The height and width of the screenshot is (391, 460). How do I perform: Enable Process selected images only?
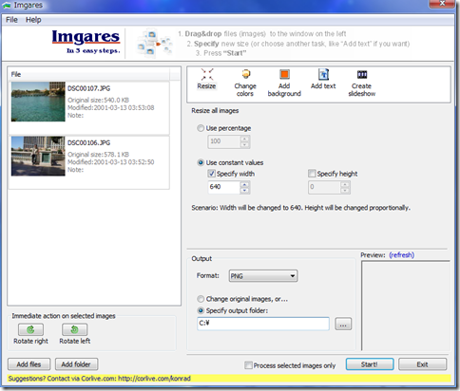tap(248, 365)
